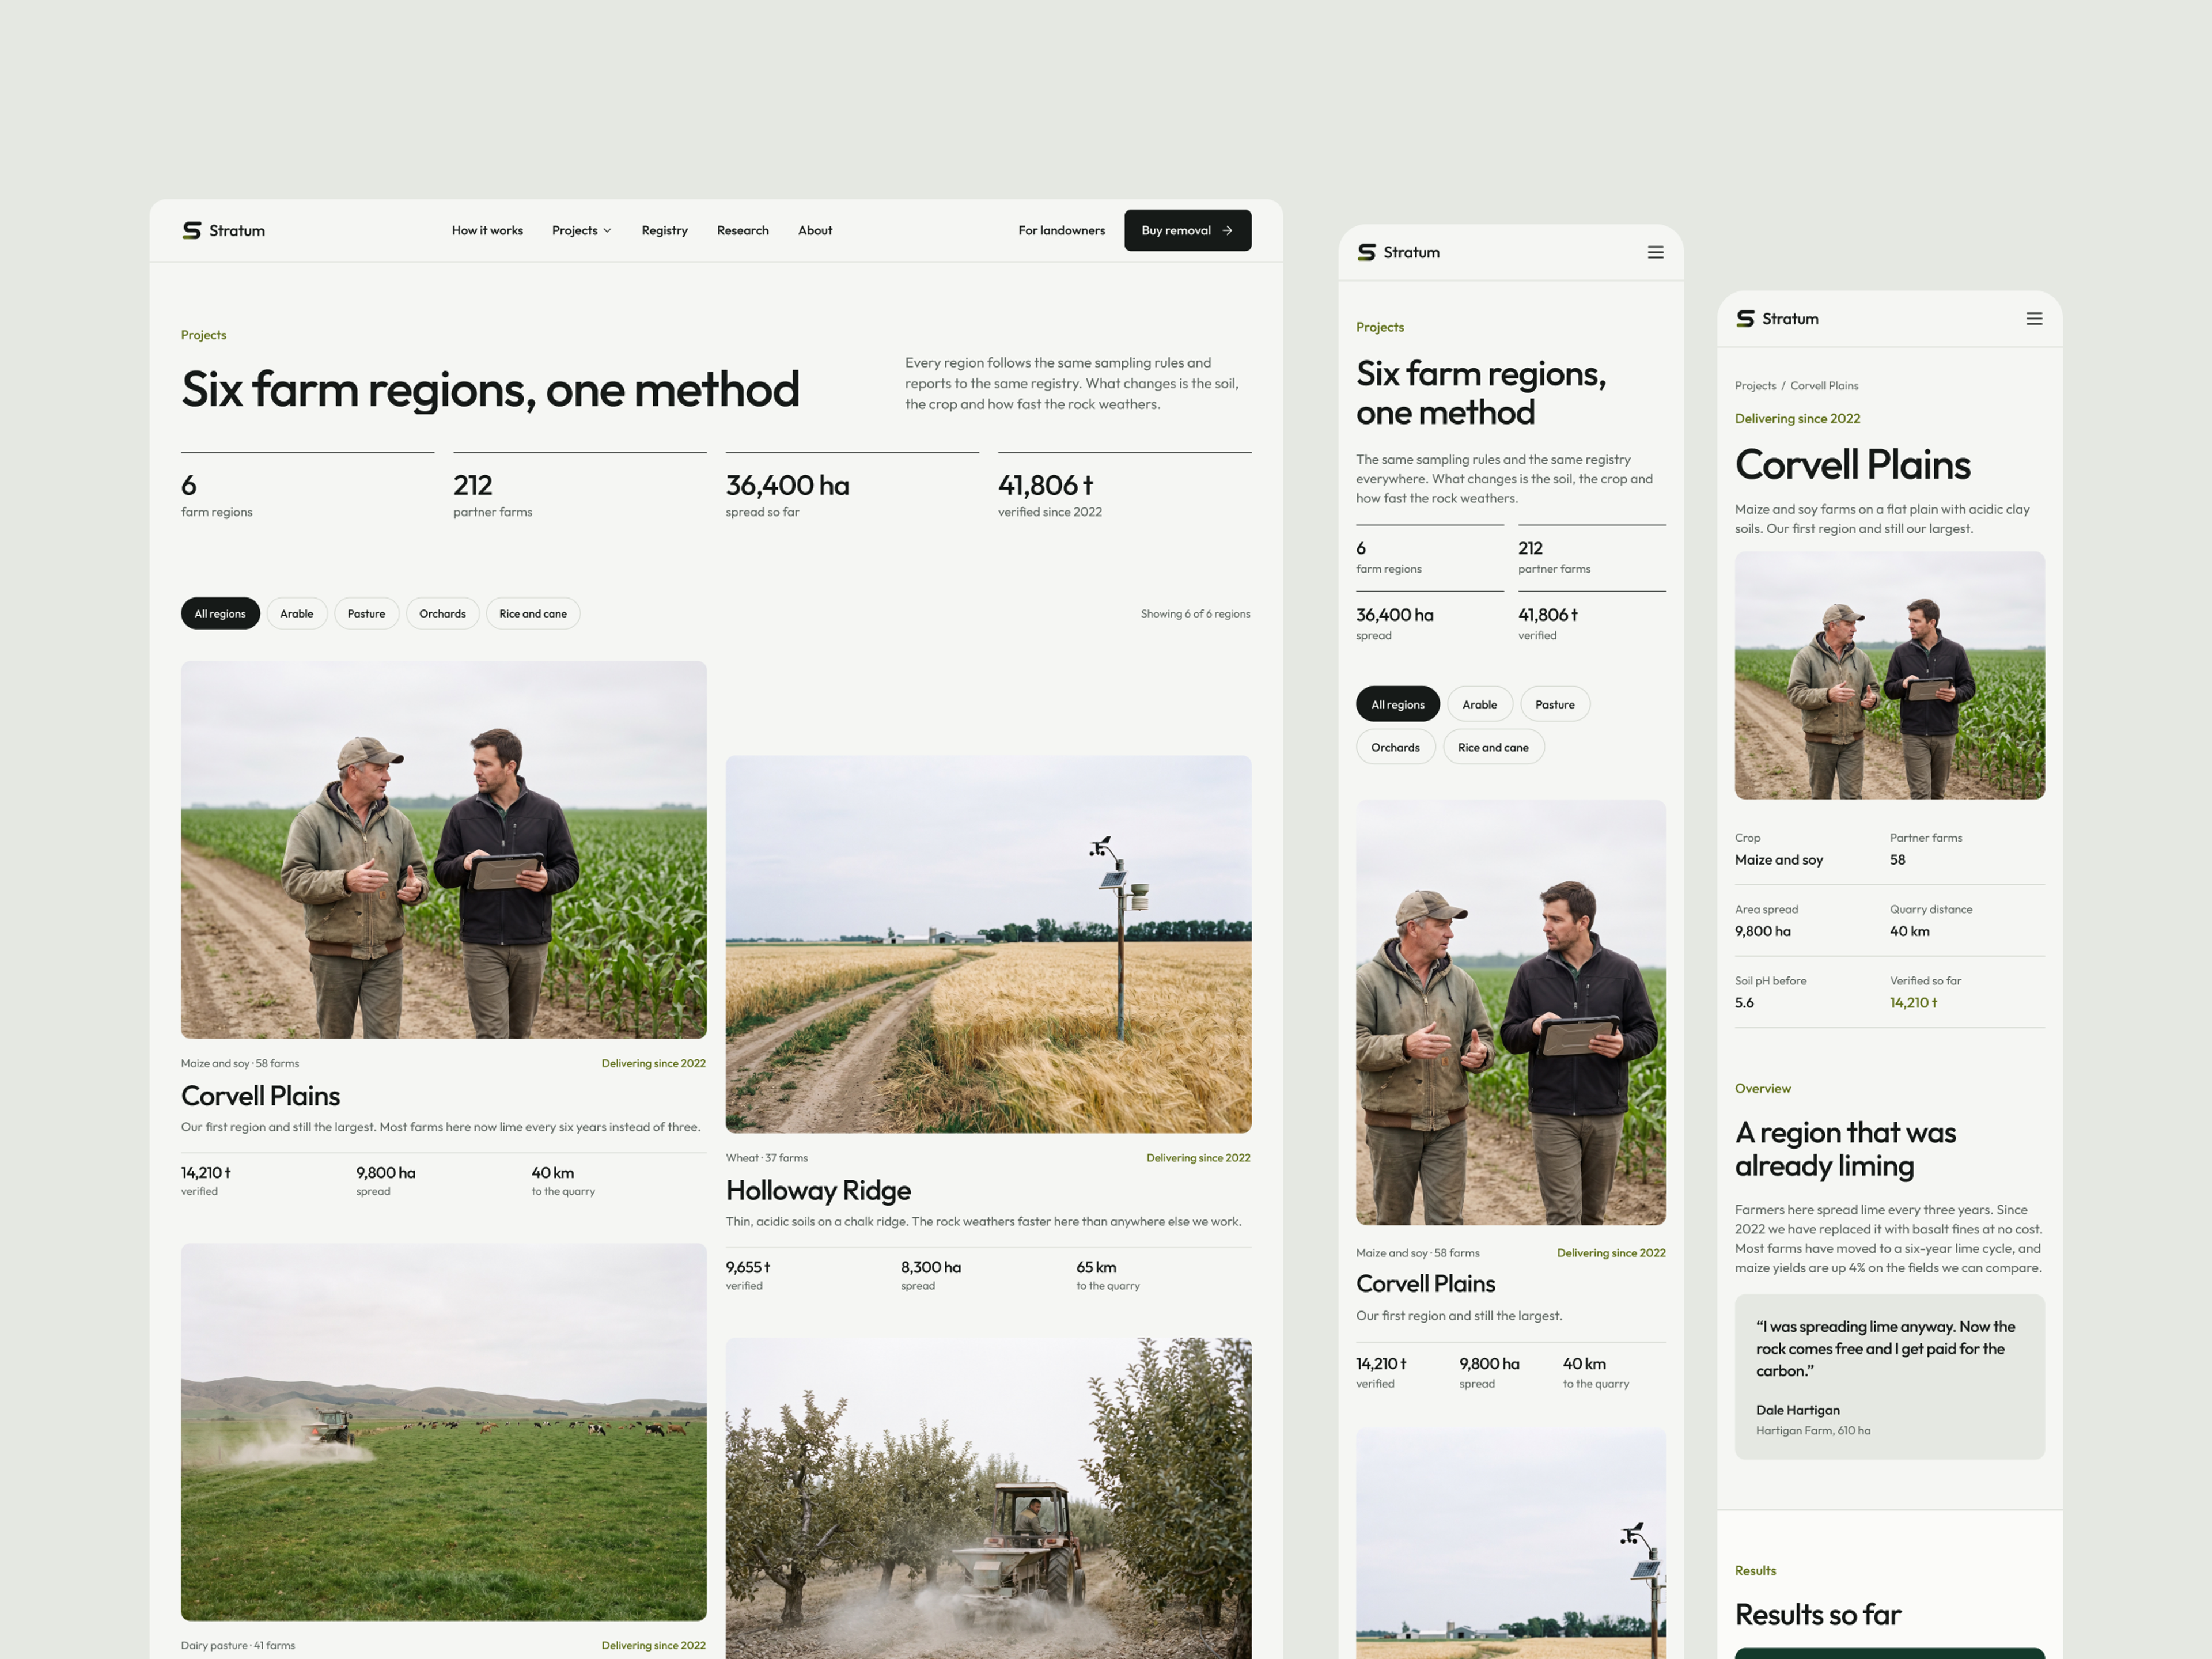
Task: Click the Stratum logo in desktop header
Action: tap(224, 231)
